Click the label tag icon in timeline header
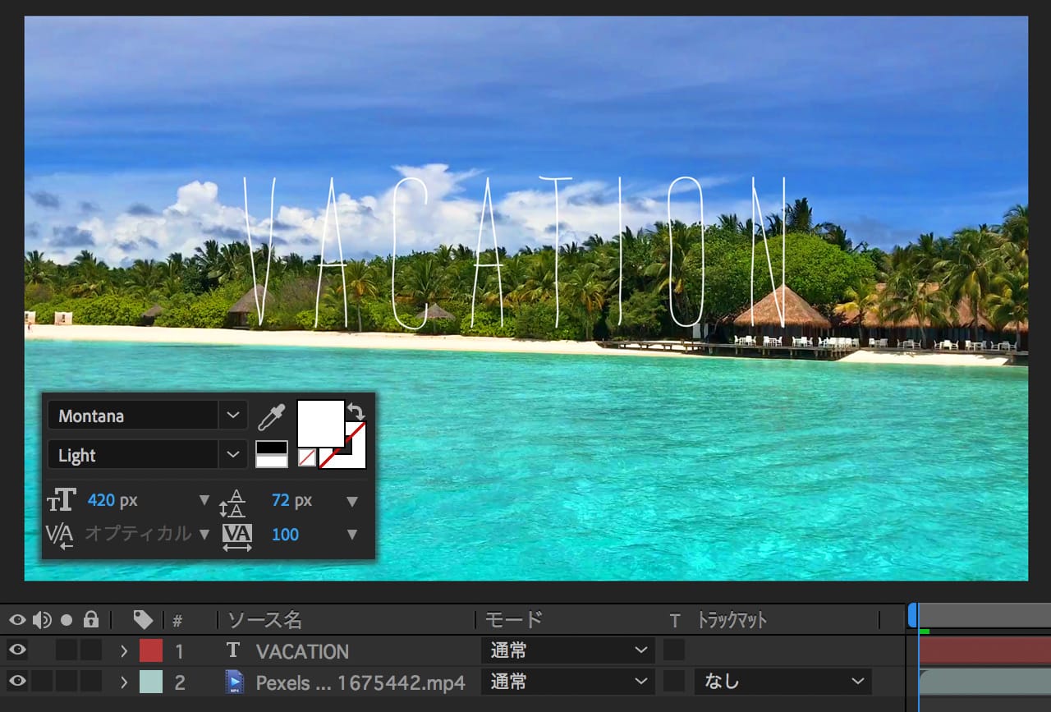This screenshot has height=712, width=1051. click(143, 619)
